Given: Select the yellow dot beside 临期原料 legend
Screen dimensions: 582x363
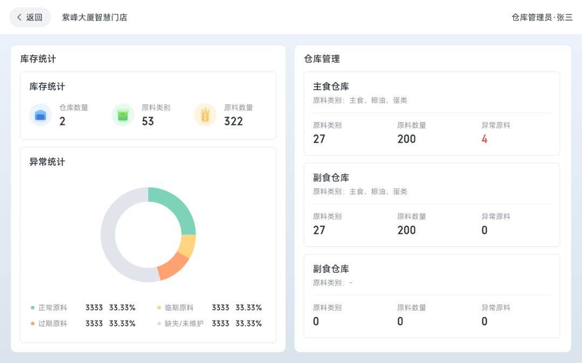Looking at the screenshot, I should pyautogui.click(x=159, y=308).
